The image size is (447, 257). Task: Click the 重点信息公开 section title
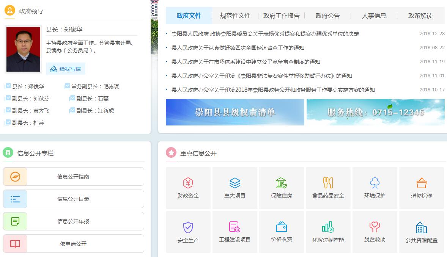pyautogui.click(x=198, y=153)
